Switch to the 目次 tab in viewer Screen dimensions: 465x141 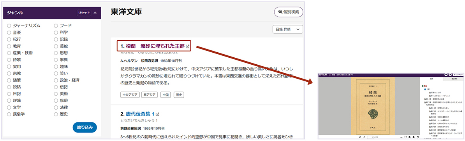click(431, 79)
